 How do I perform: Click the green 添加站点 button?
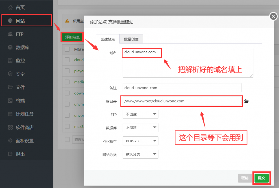click(72, 37)
